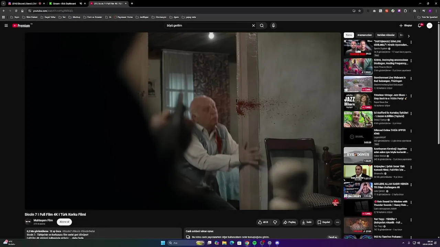The height and width of the screenshot is (247, 440).
Task: Like the video (40 B)
Action: pyautogui.click(x=263, y=222)
